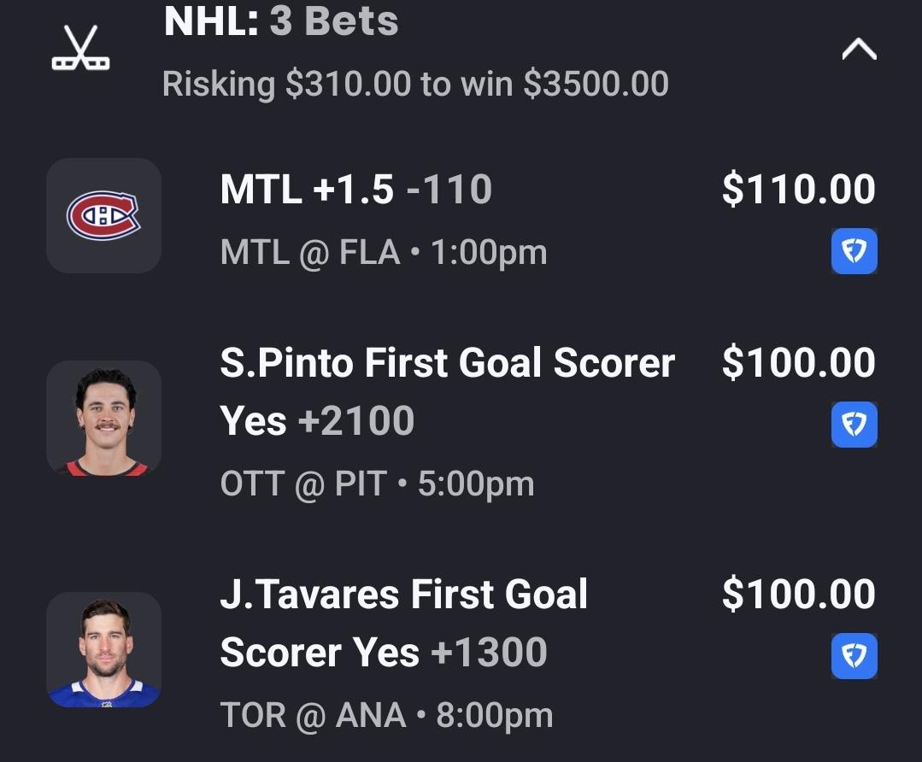
Task: Open S.Pinto First Goal Scorer bet
Action: [x=447, y=364]
